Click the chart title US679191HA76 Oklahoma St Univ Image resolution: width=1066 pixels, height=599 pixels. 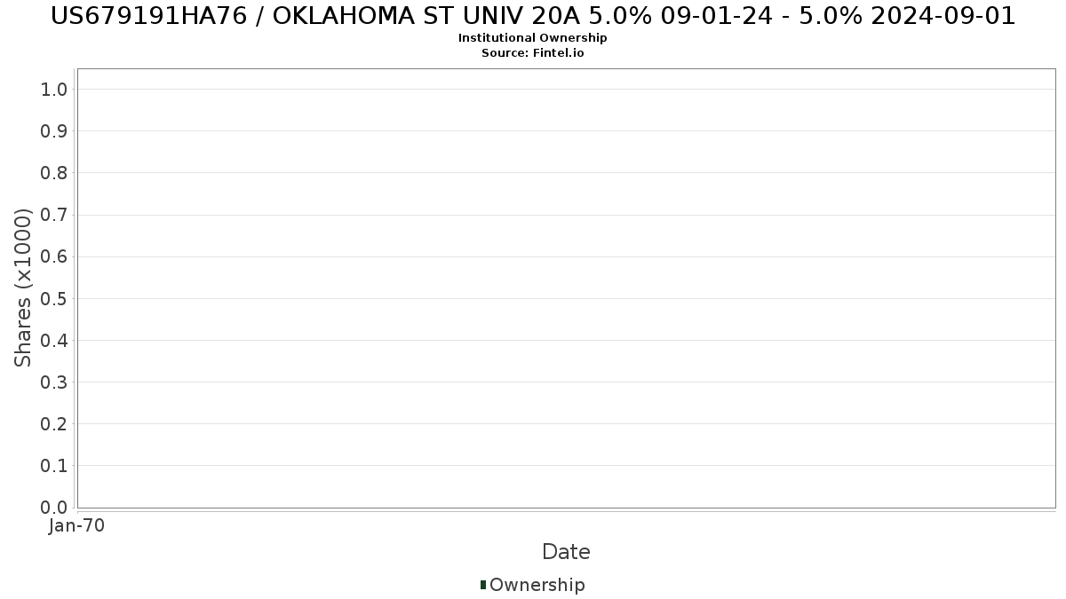tap(533, 16)
